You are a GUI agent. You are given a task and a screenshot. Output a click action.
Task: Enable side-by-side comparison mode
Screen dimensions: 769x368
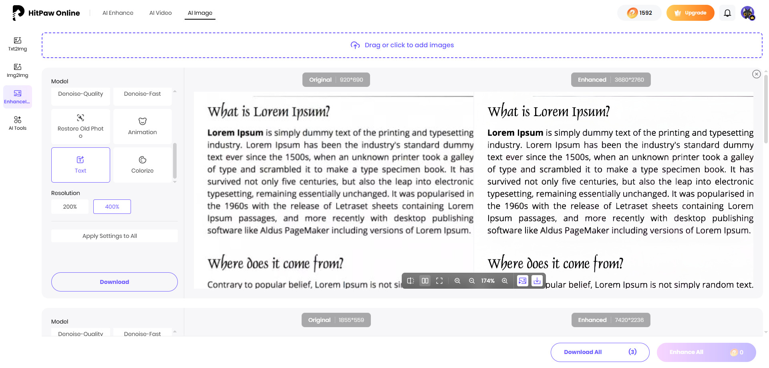click(x=425, y=281)
